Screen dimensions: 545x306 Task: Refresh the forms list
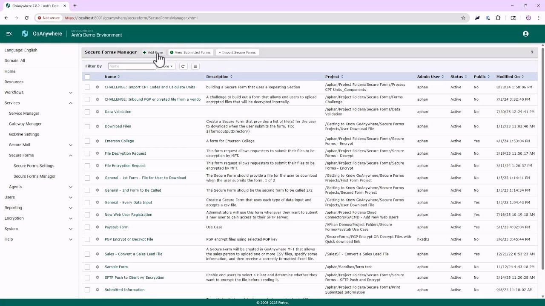click(x=183, y=66)
